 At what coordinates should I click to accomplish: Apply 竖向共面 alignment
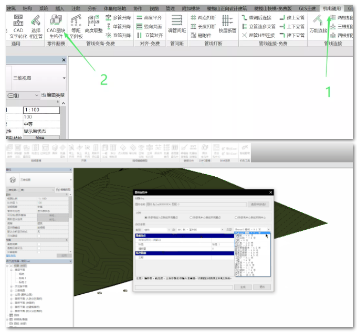(x=149, y=26)
